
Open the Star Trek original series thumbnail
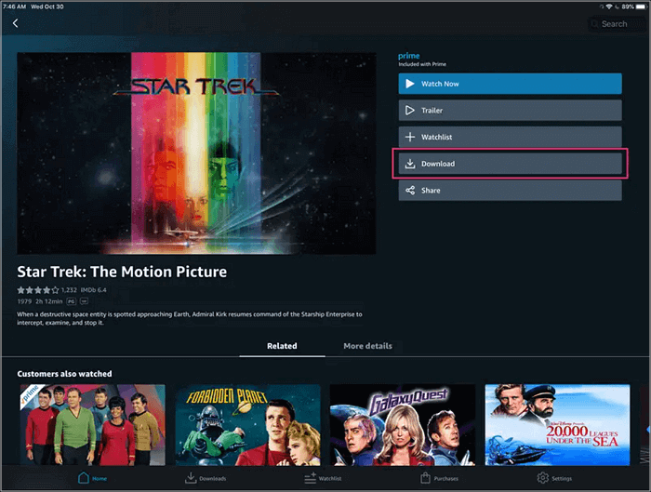pyautogui.click(x=93, y=425)
